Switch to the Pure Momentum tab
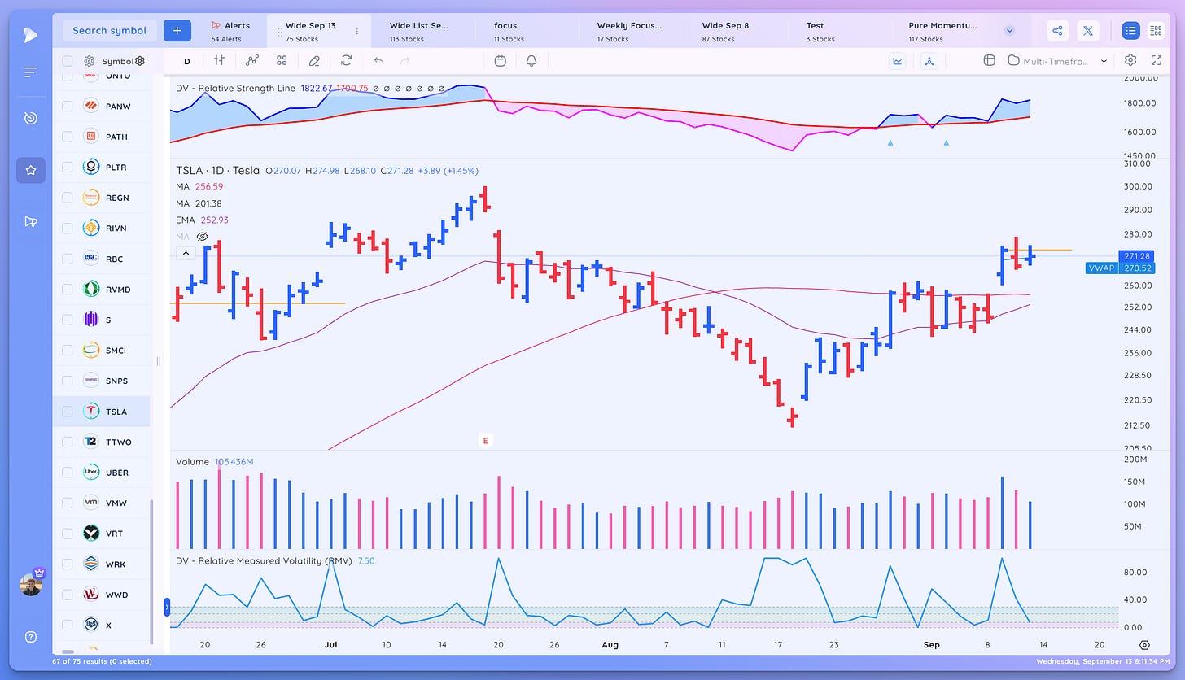Image resolution: width=1185 pixels, height=680 pixels. 942,31
